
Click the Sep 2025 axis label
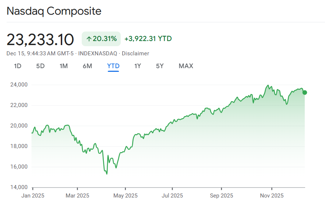pos(222,195)
